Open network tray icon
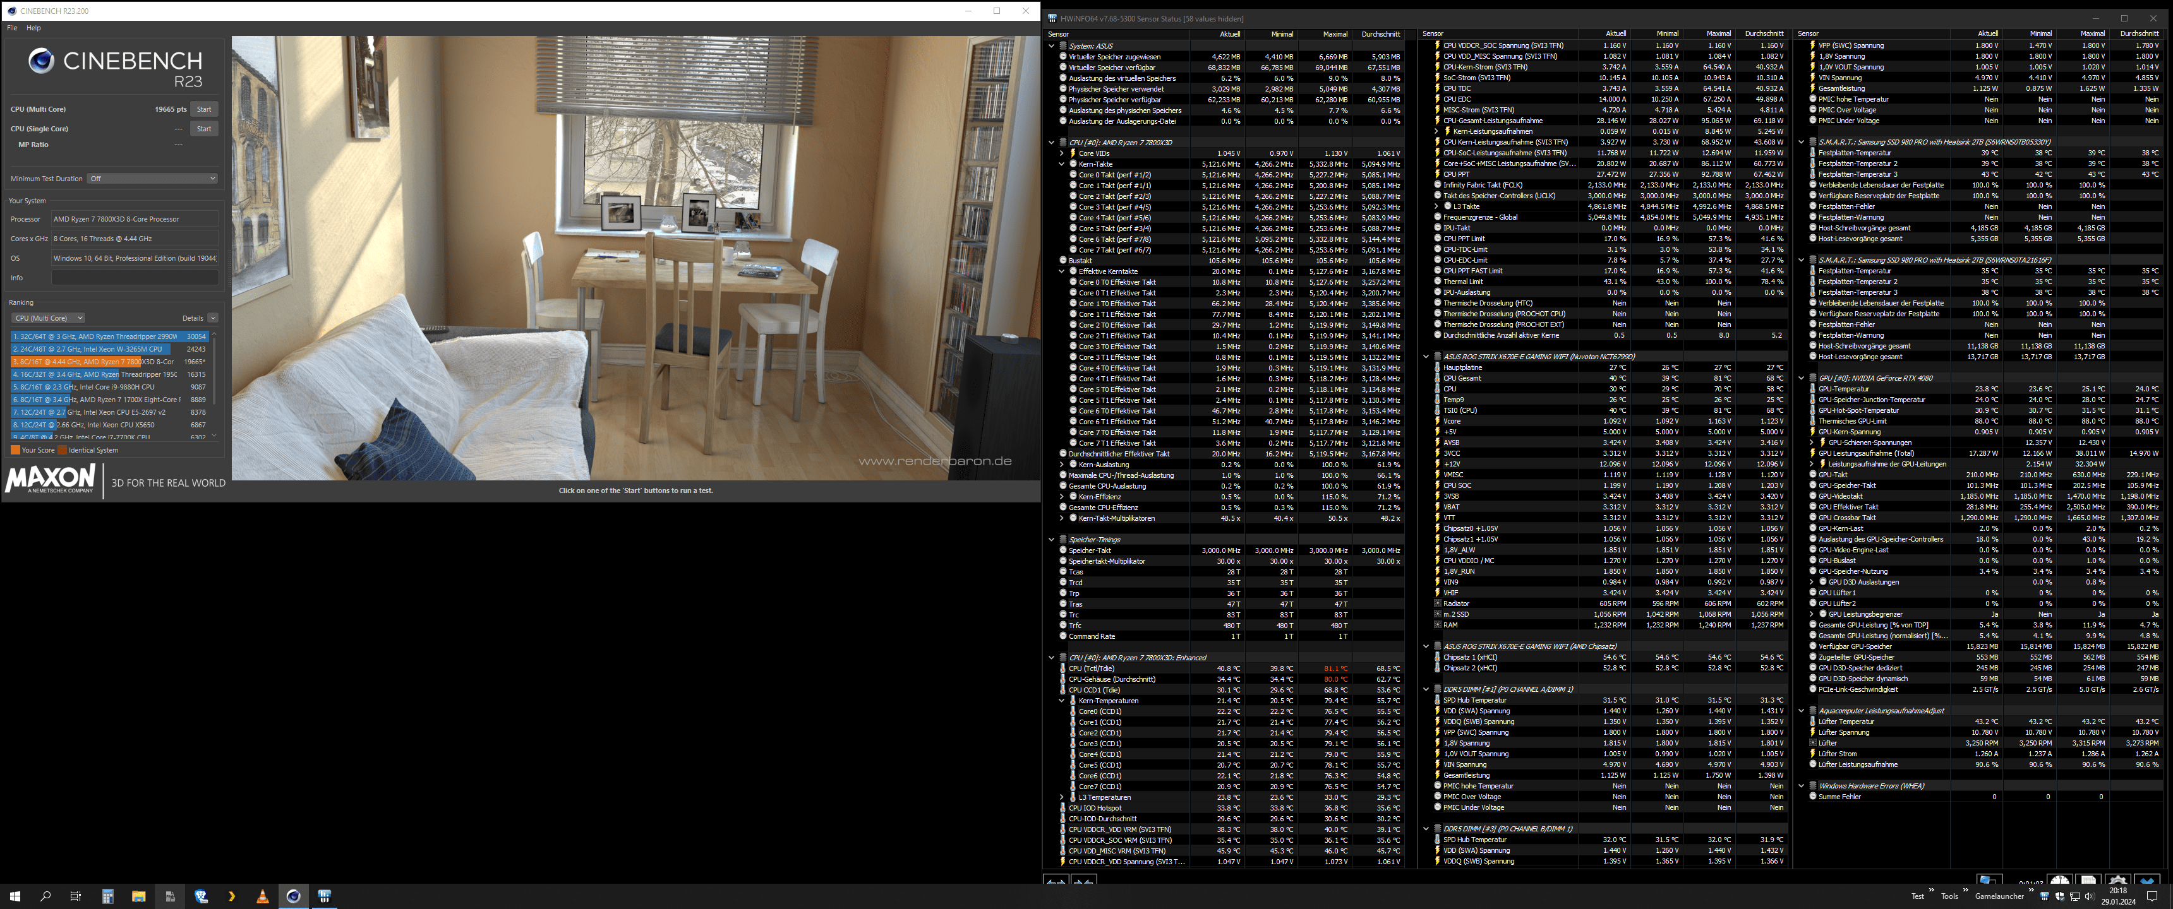 (2075, 896)
